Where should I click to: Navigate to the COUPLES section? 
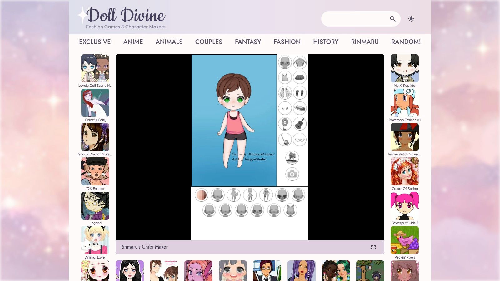(209, 42)
